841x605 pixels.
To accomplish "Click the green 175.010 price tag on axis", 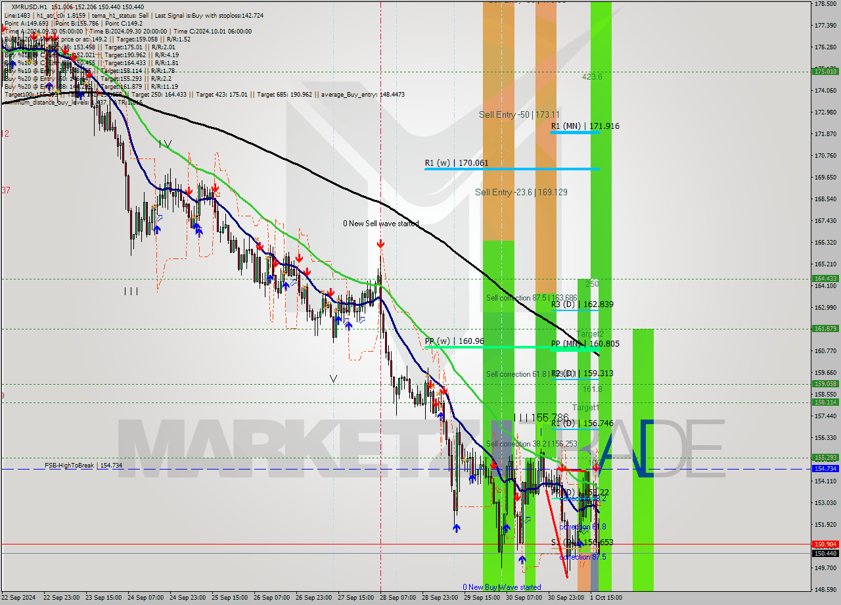I will click(825, 71).
